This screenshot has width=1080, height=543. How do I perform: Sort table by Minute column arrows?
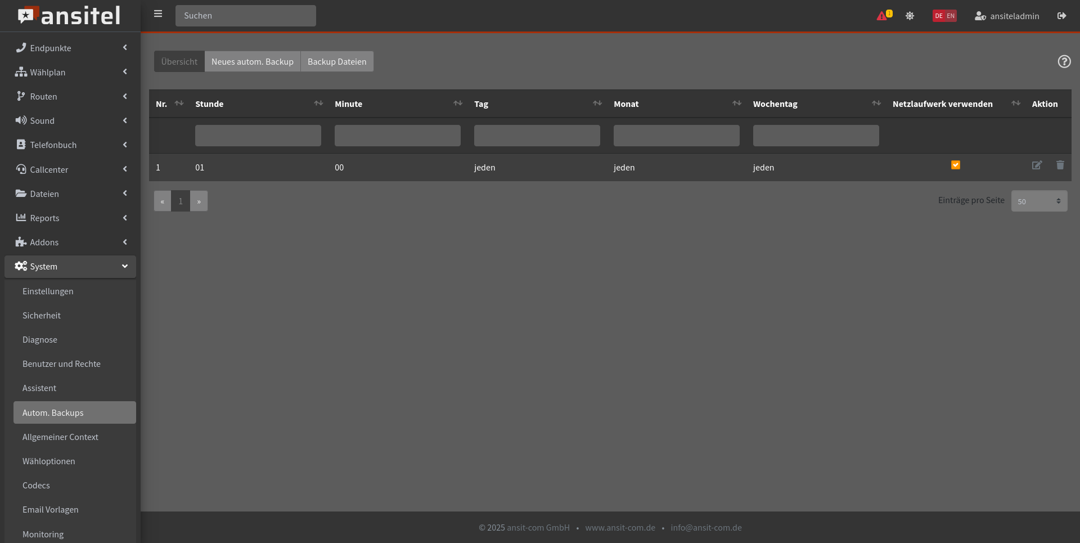tap(458, 103)
